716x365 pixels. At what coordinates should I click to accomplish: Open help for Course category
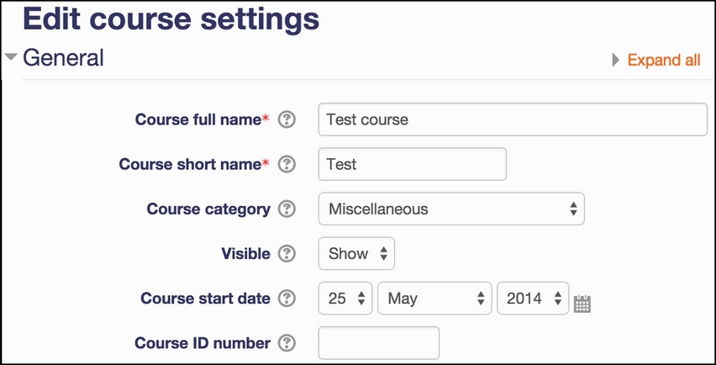coord(287,209)
